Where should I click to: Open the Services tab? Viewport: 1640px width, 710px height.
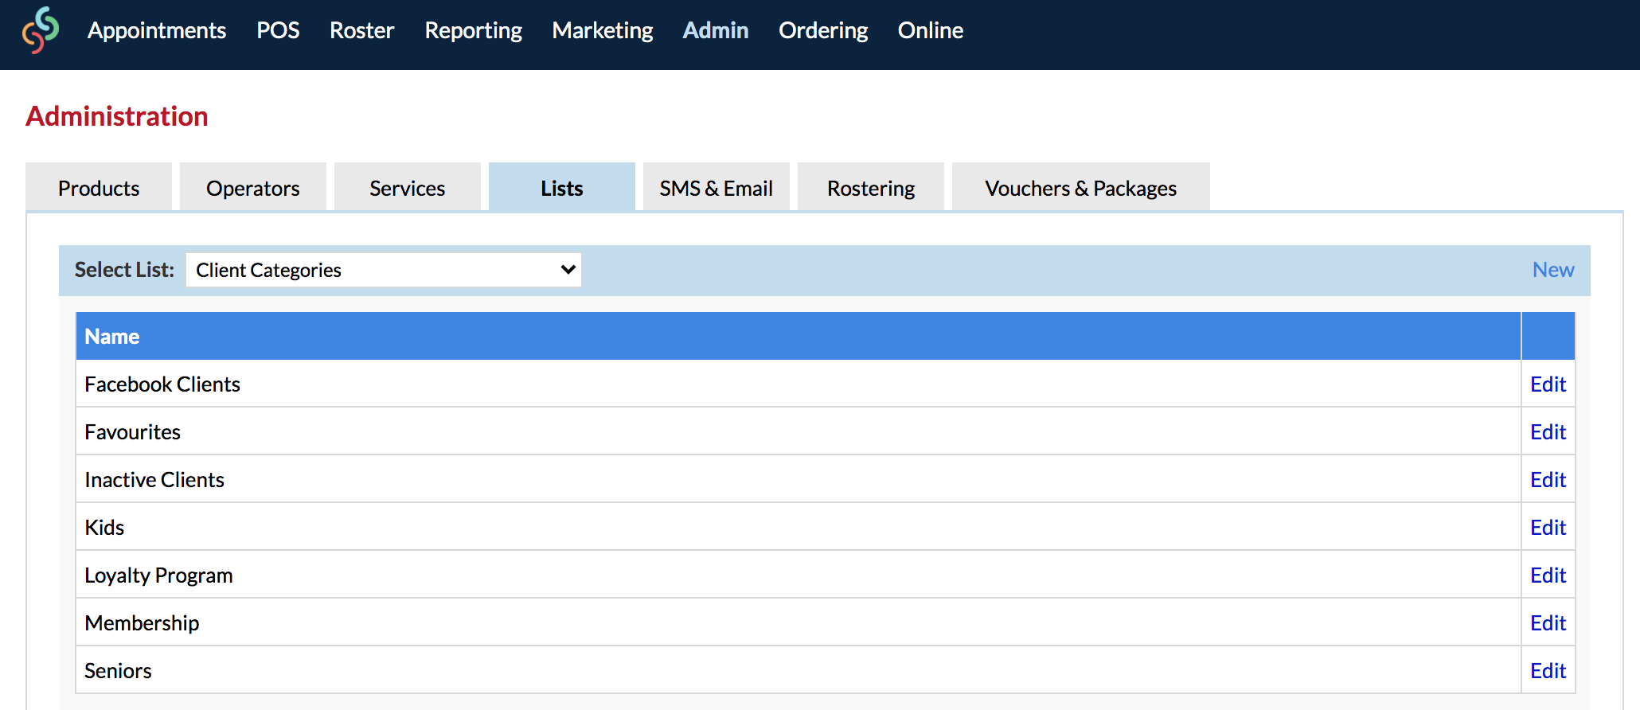pos(408,188)
